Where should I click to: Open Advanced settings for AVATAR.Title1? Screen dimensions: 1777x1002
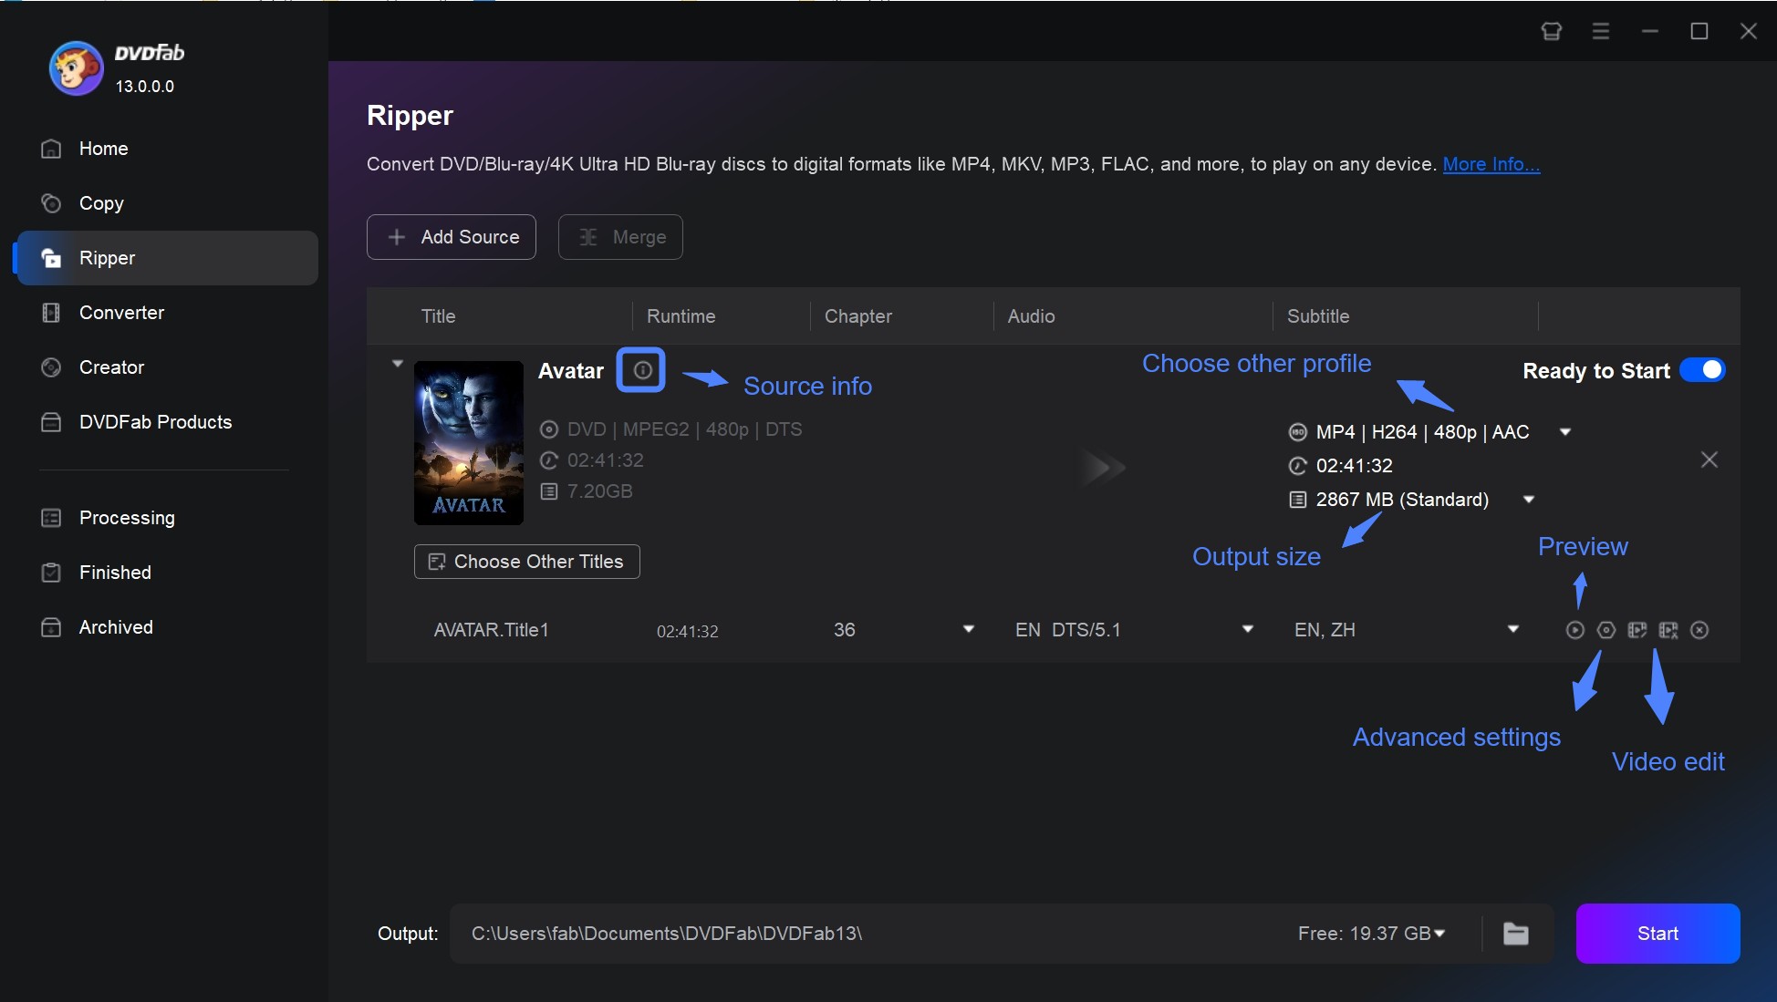click(x=1605, y=630)
